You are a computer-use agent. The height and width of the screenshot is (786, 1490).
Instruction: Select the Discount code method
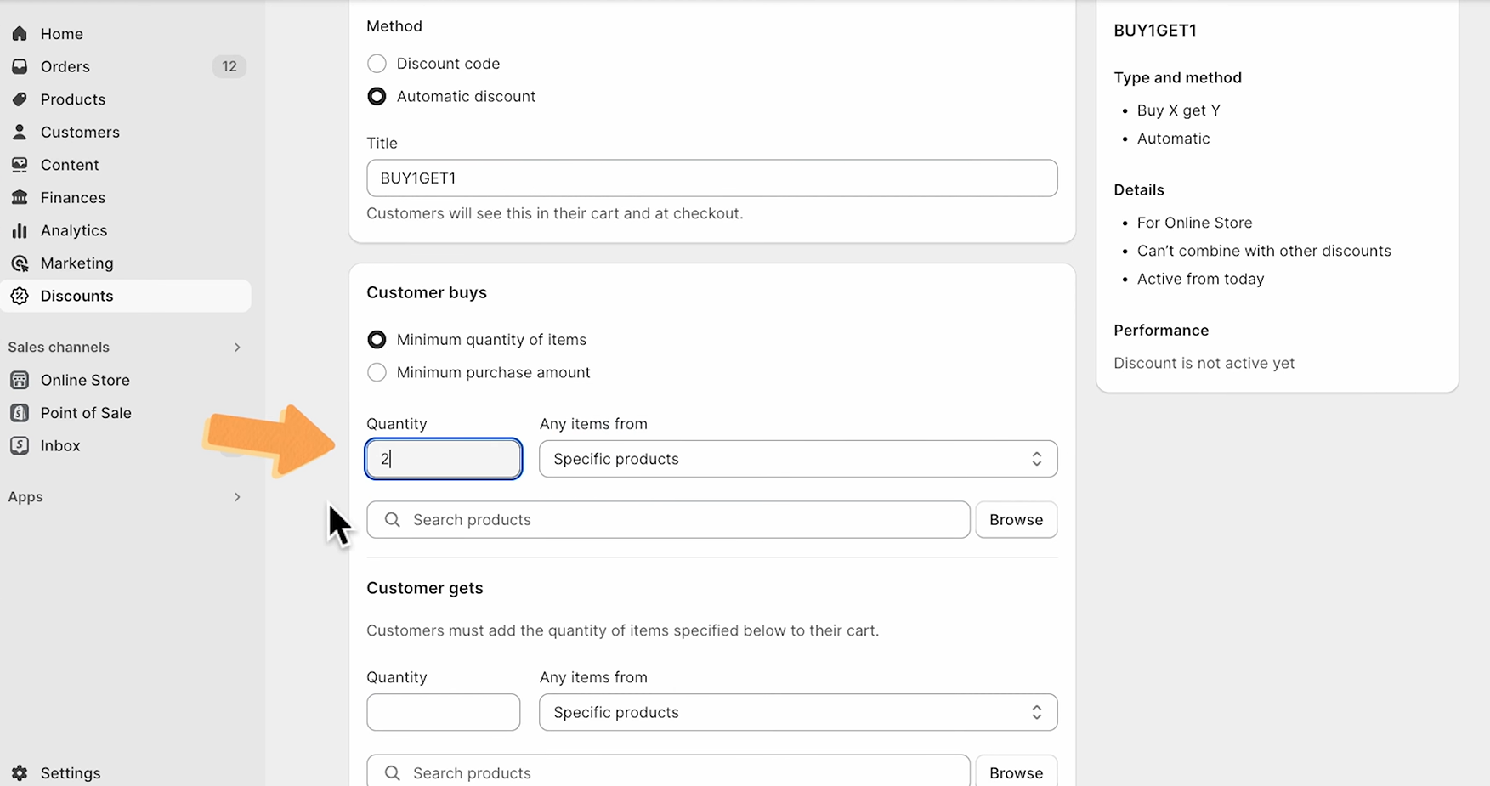377,64
